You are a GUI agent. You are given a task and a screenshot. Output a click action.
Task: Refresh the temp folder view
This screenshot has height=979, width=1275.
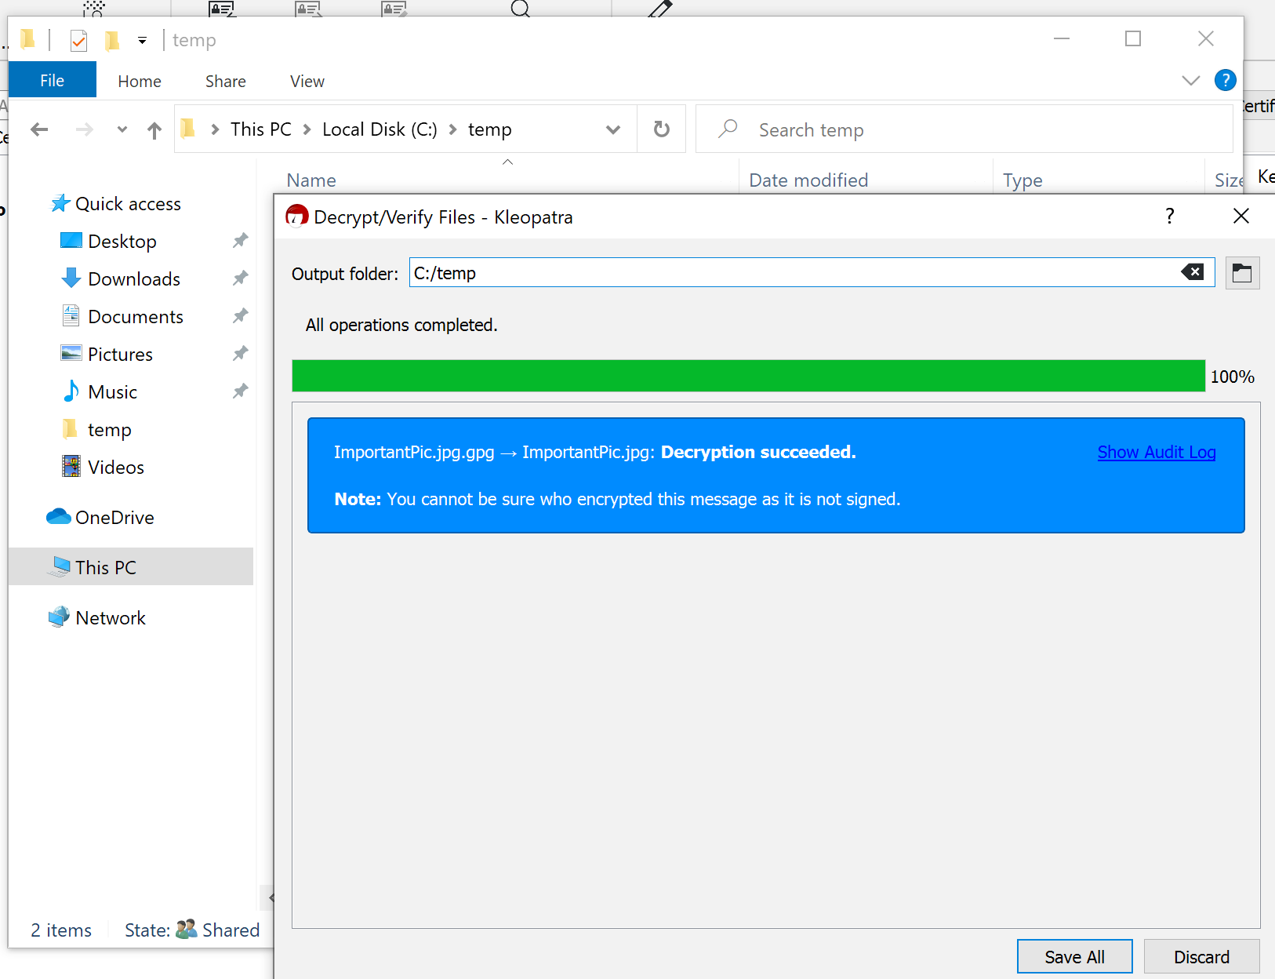662,129
